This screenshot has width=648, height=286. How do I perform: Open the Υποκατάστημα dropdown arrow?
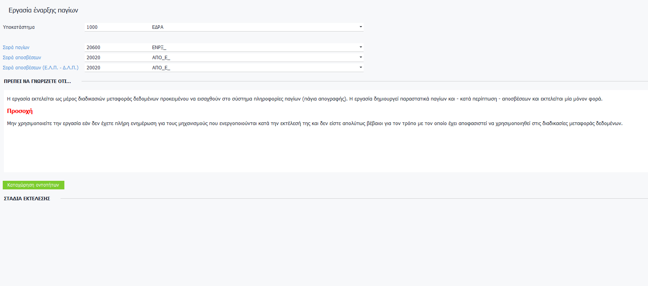coord(360,27)
